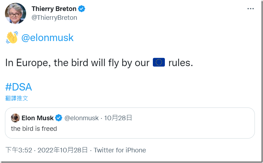
Task: Click the verified badge next to Elon Musk
Action: coord(59,118)
